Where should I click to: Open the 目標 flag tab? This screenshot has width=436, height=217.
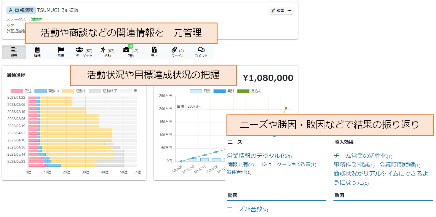[61, 52]
